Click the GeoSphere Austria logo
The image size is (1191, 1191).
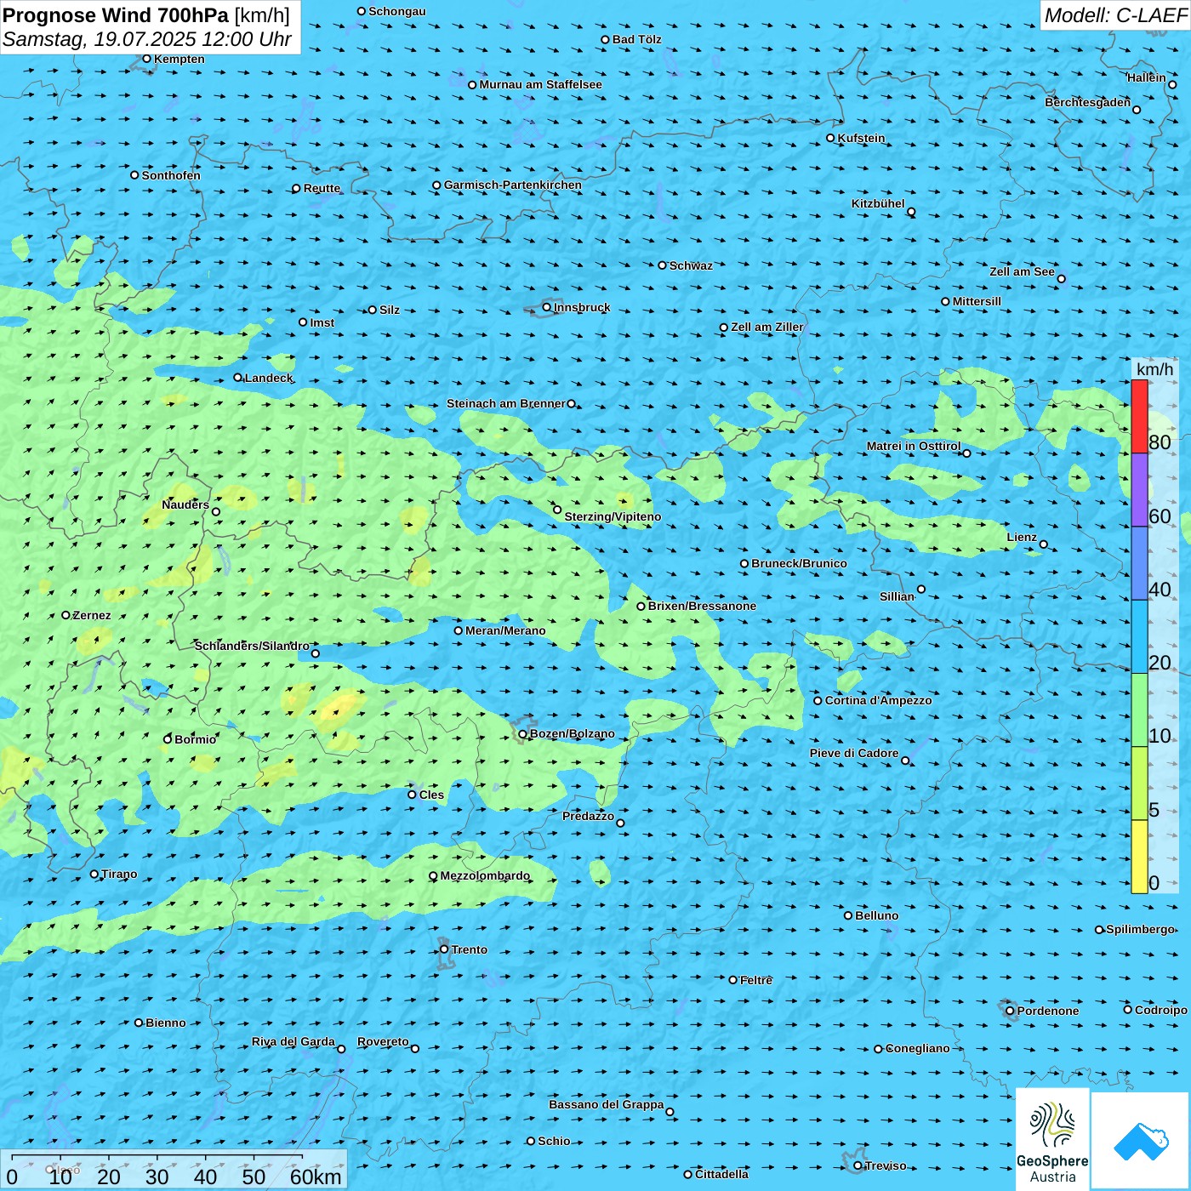pos(1052,1138)
